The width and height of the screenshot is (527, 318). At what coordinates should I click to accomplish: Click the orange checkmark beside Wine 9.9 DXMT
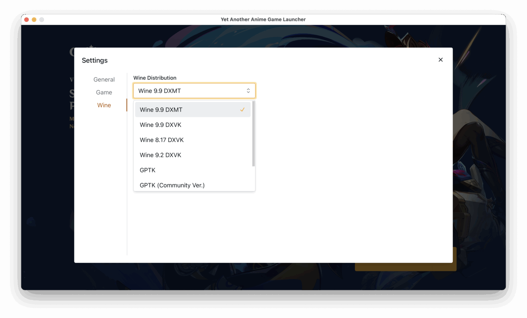coord(242,110)
